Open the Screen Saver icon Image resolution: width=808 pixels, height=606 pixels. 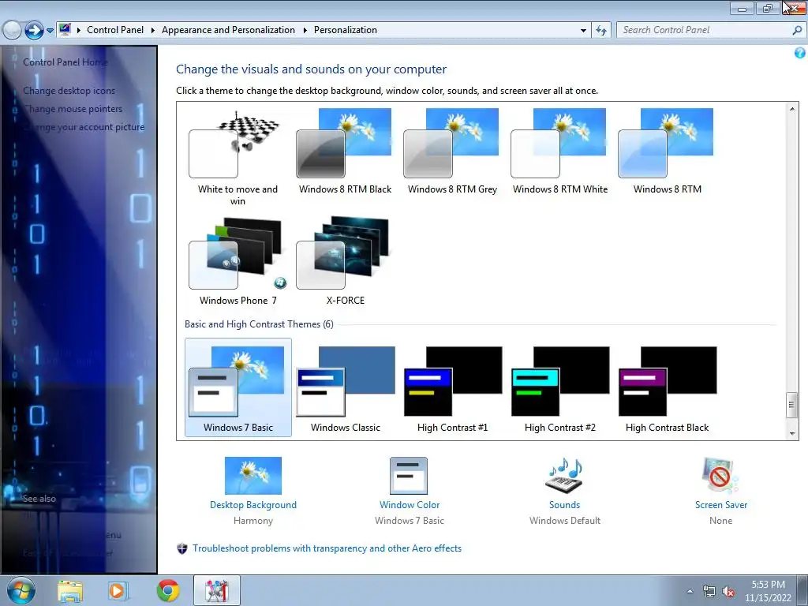pyautogui.click(x=720, y=476)
